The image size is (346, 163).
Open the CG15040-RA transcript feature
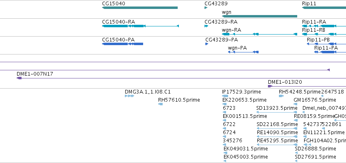click(140, 26)
